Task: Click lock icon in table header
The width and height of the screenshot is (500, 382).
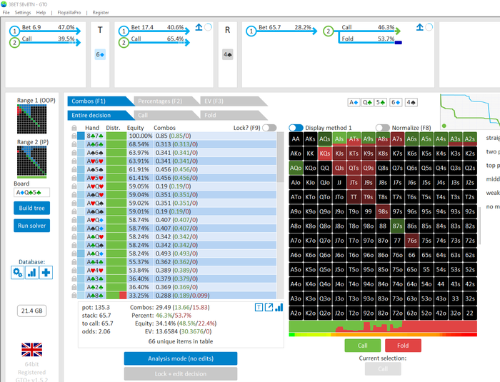Action: pyautogui.click(x=74, y=128)
